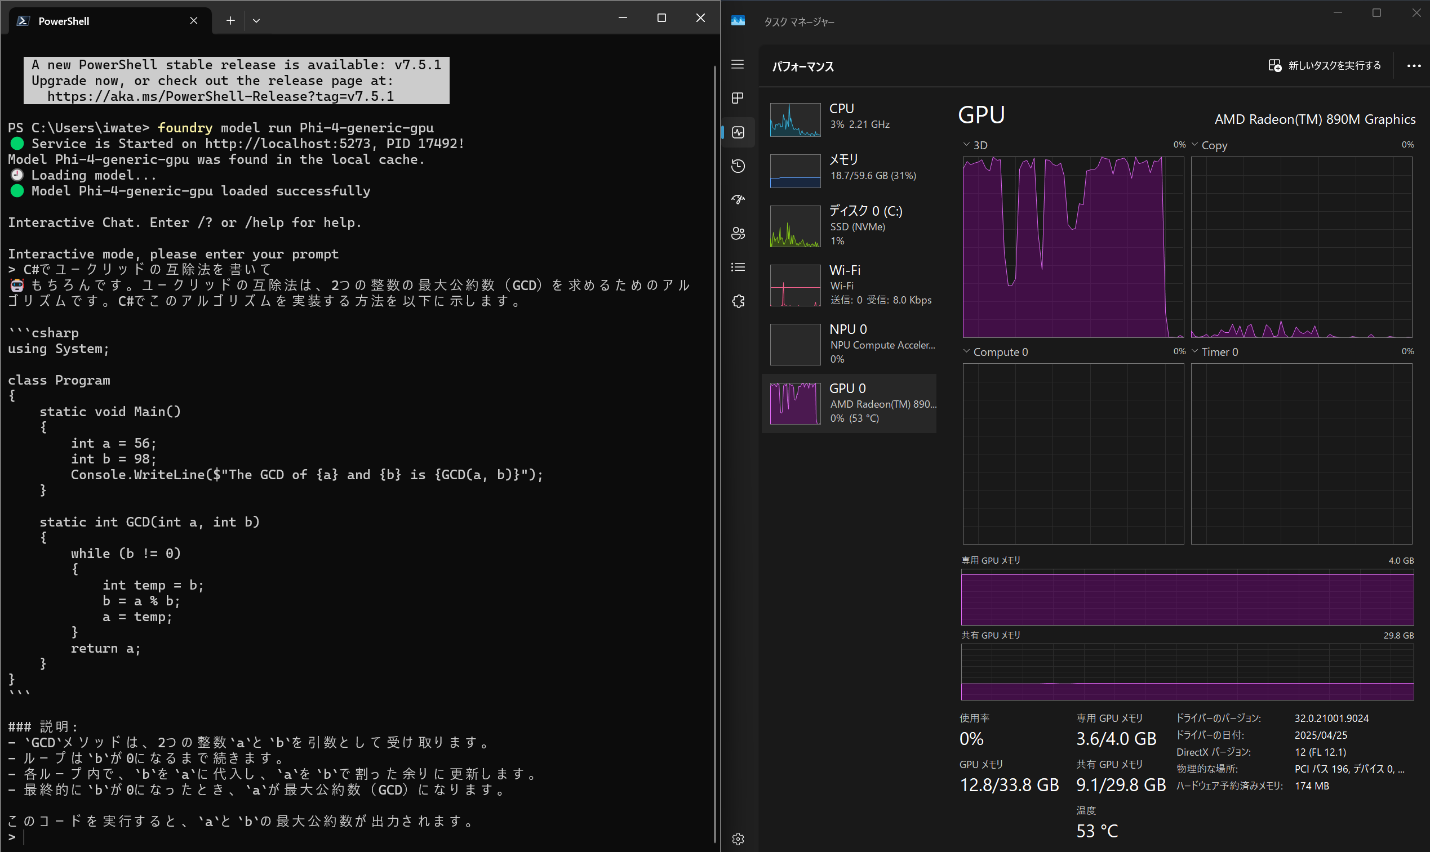Click the hardware reserved memory 174 MB value

tap(1312, 786)
